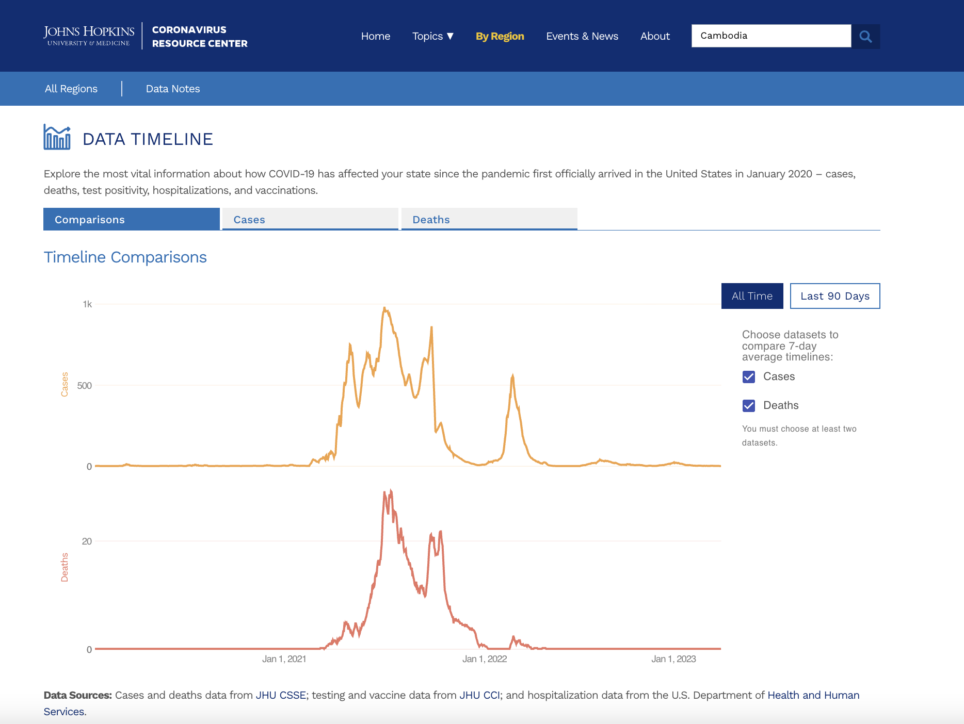
Task: Uncheck the Deaths dataset checkbox
Action: click(x=748, y=406)
